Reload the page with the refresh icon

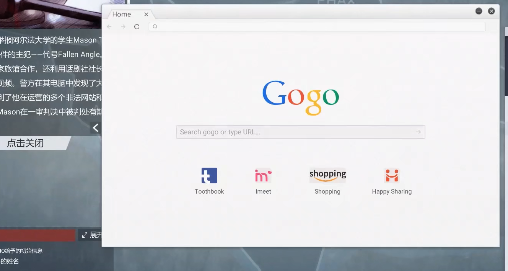(137, 26)
